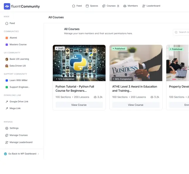Click the arrow icon for Google Drive Link
This screenshot has height=174, width=189.
tap(7, 102)
